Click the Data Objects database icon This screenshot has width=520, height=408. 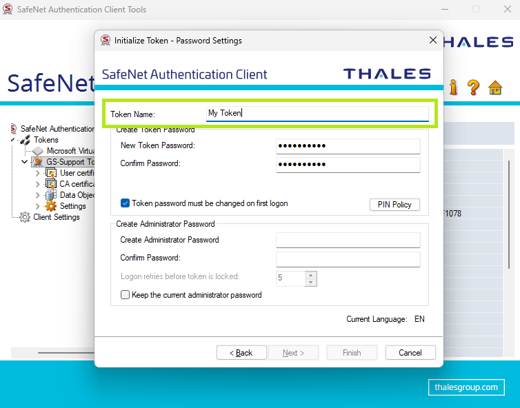(x=51, y=195)
